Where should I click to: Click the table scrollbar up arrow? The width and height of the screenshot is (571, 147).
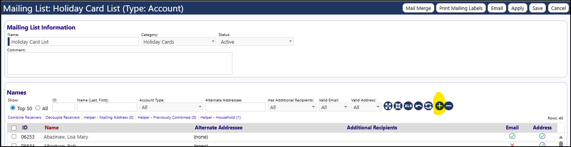(x=561, y=137)
